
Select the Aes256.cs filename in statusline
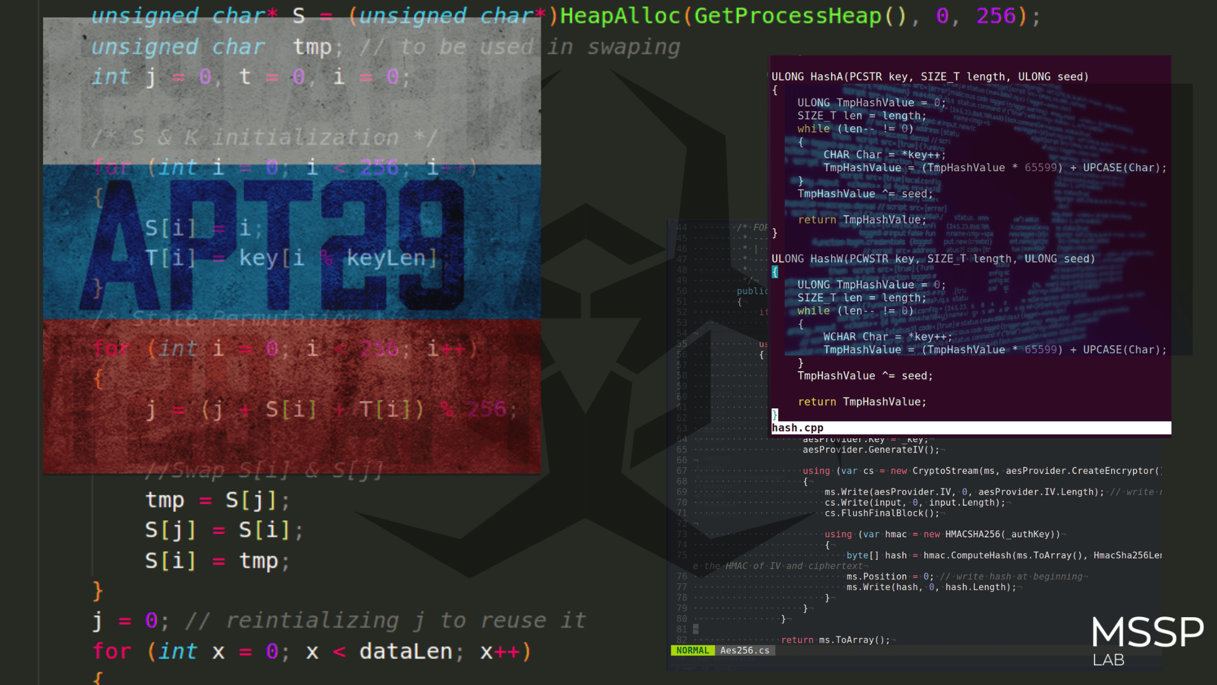point(744,650)
